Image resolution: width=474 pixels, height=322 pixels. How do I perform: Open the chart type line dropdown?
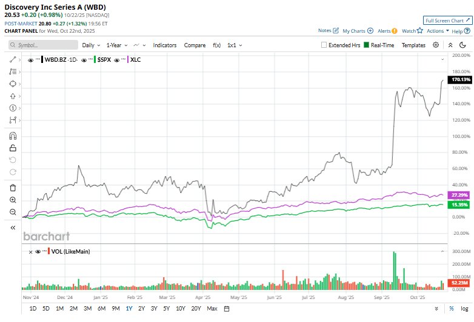pos(139,45)
